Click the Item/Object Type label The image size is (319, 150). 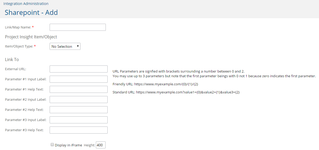click(20, 46)
